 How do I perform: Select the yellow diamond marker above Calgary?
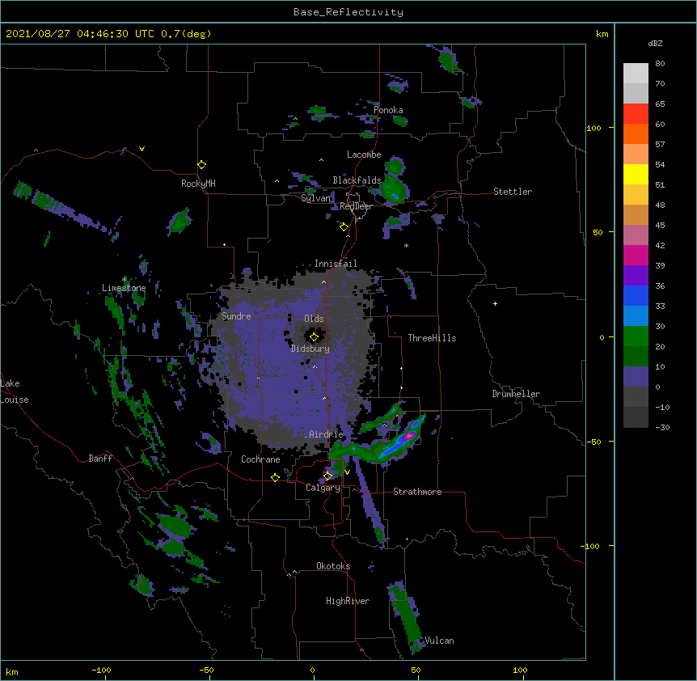click(327, 476)
